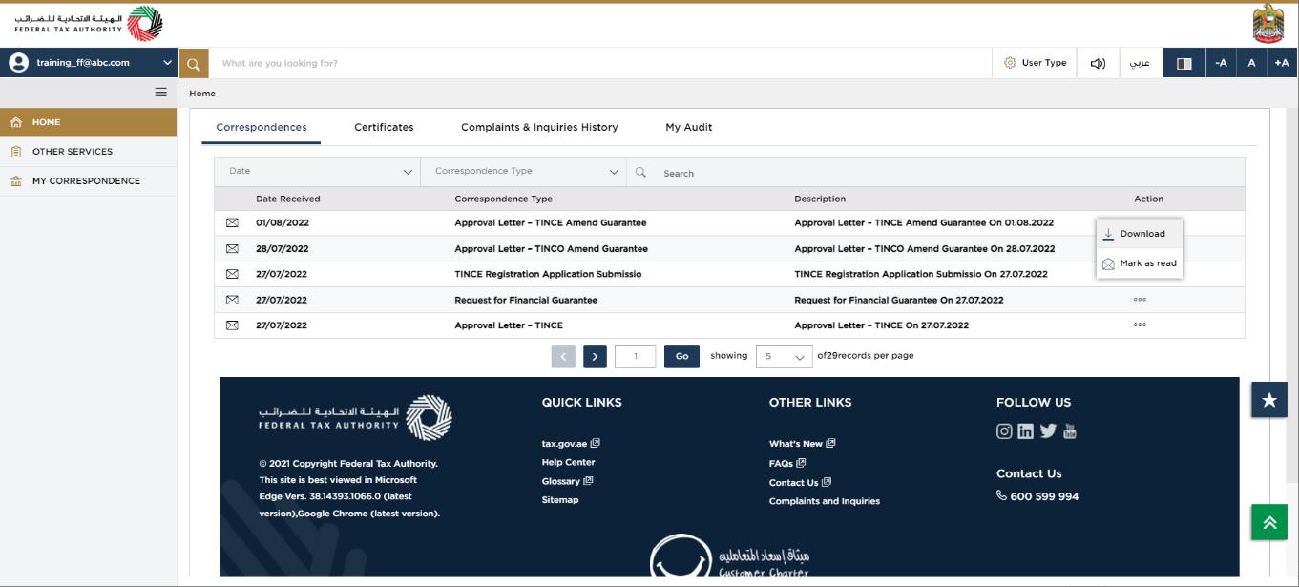Open the What's New link
This screenshot has height=587, width=1299.
802,444
